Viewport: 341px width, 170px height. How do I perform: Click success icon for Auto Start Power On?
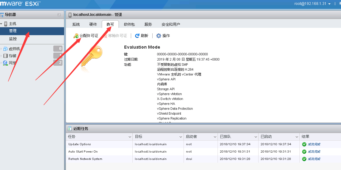(x=304, y=152)
